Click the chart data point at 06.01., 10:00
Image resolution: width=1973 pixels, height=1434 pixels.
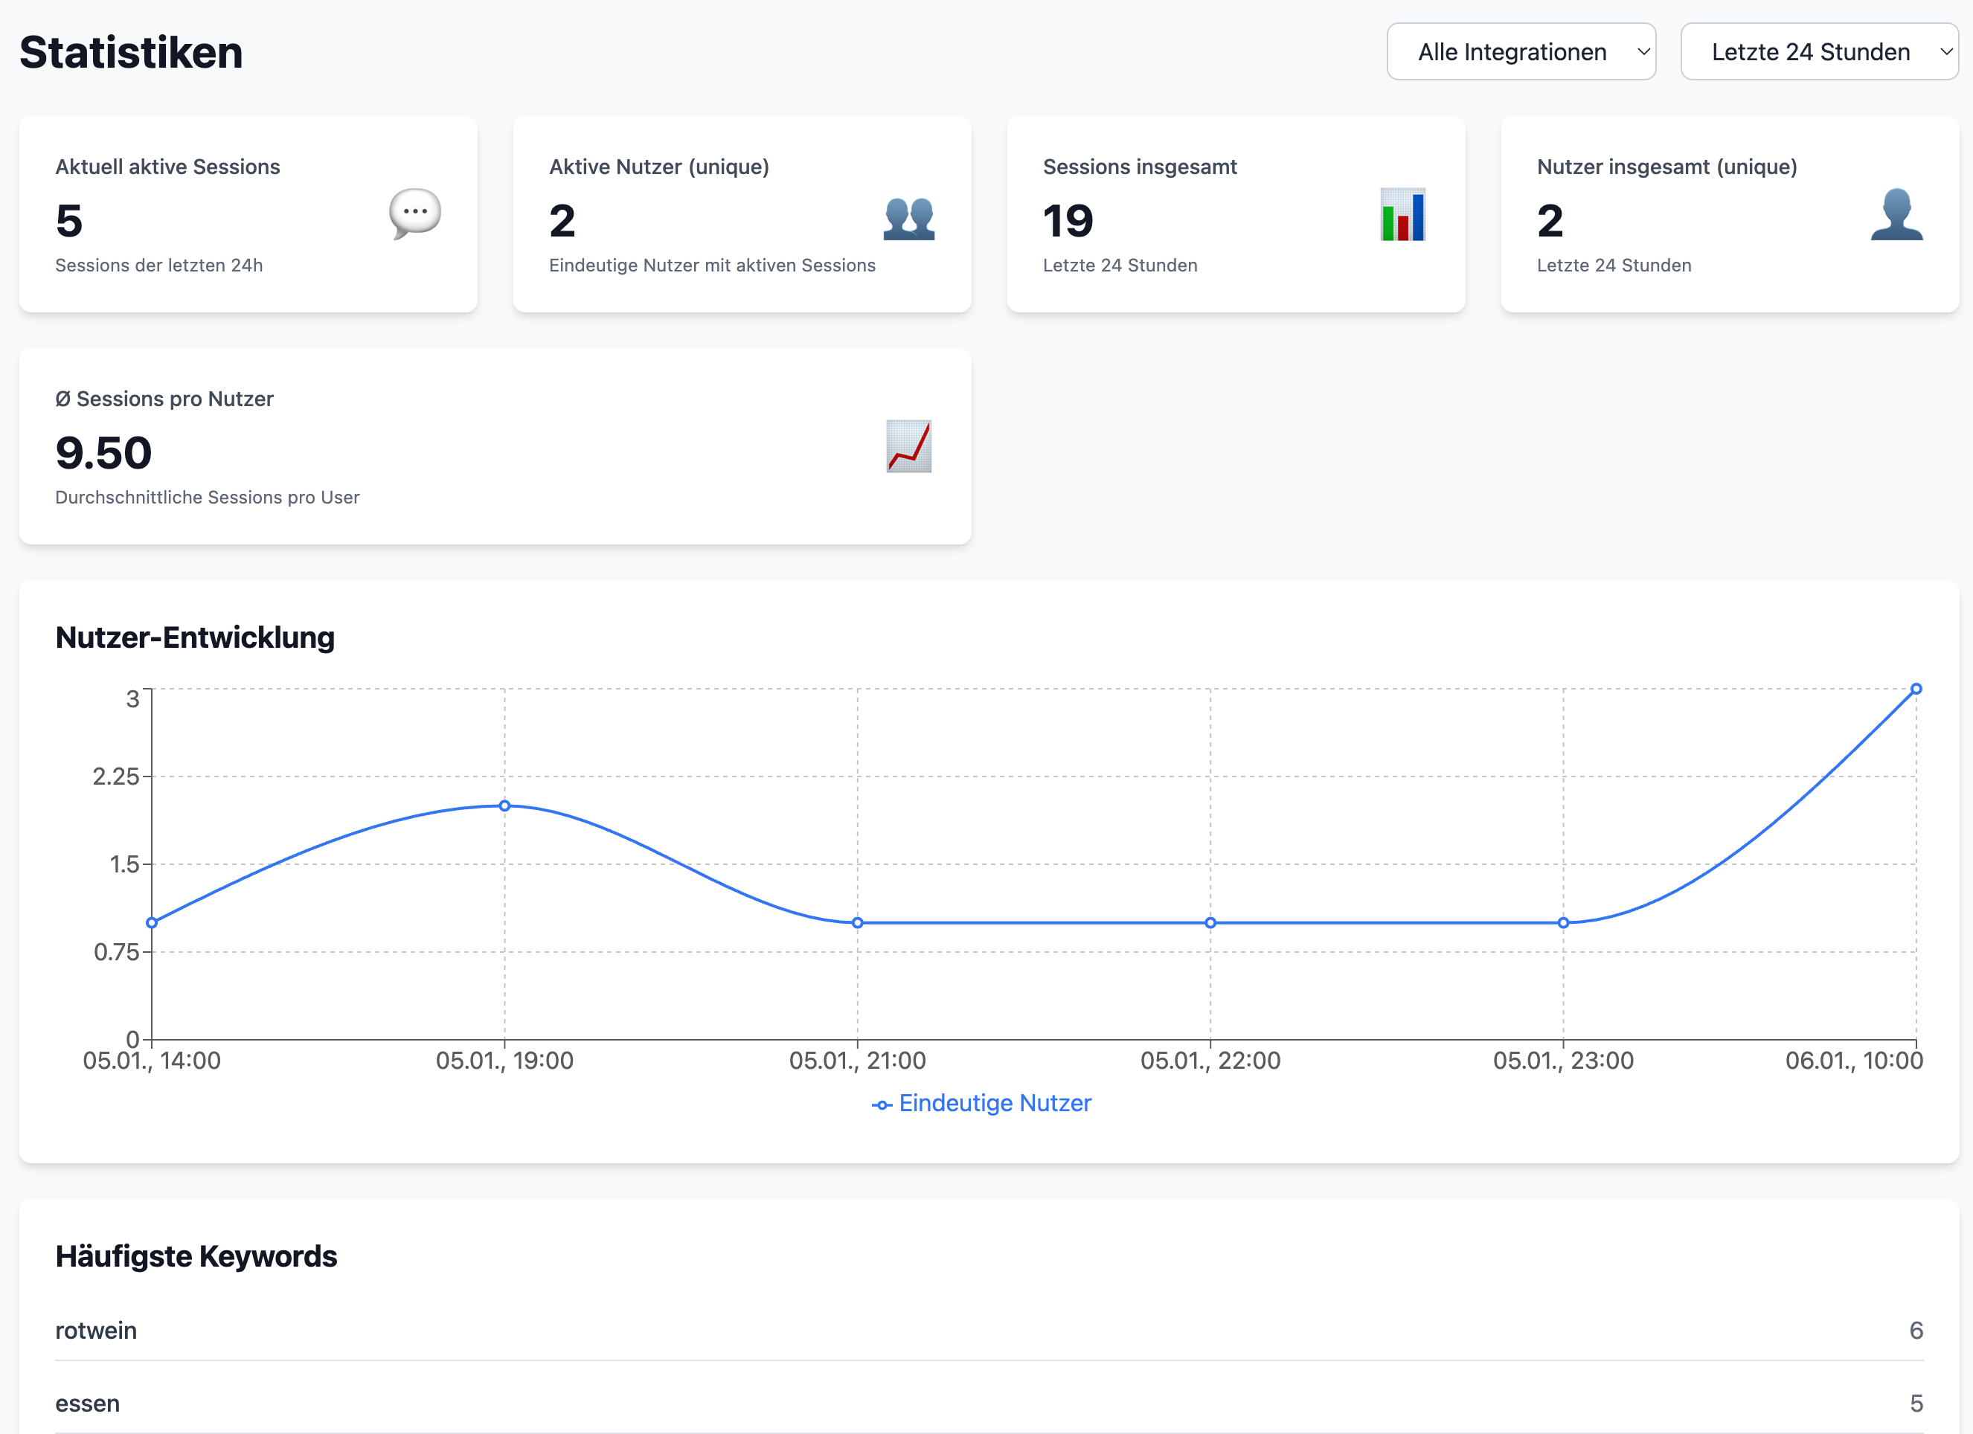tap(1916, 689)
